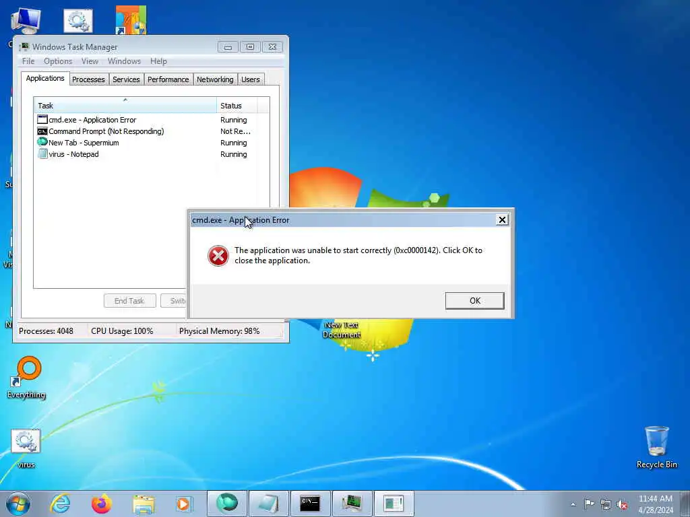This screenshot has height=517, width=690.
Task: Click the Show desktop button
Action: coord(685,504)
